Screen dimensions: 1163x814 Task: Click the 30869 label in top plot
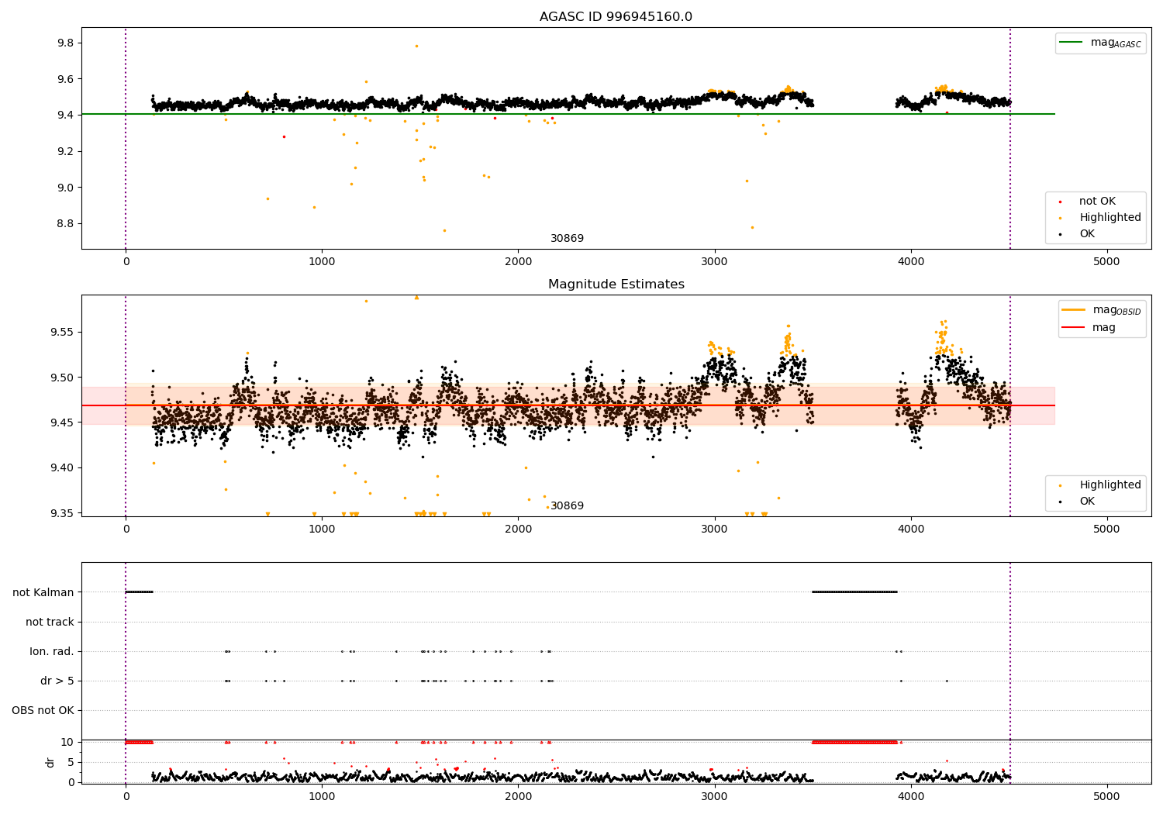pyautogui.click(x=567, y=239)
